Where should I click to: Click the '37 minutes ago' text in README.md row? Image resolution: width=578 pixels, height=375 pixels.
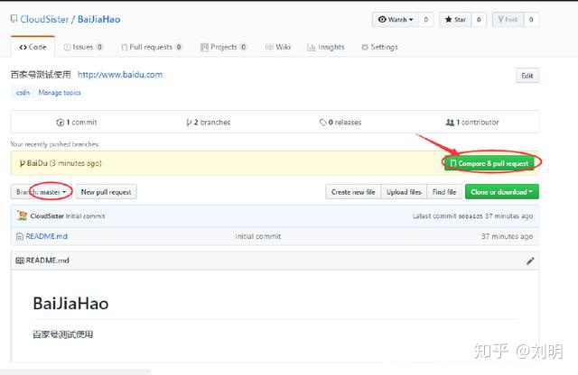507,236
